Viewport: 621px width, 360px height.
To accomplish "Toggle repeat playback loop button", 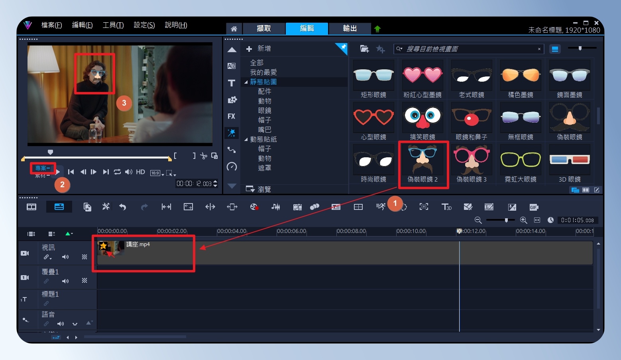I will 117,172.
